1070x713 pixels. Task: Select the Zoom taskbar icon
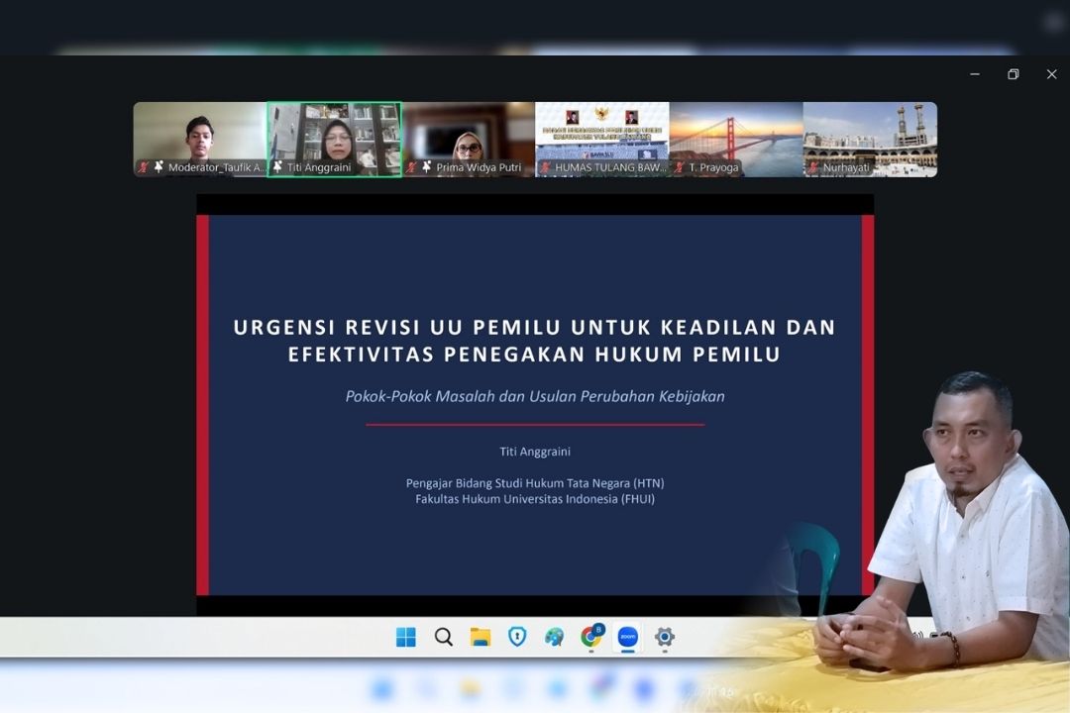click(x=628, y=637)
